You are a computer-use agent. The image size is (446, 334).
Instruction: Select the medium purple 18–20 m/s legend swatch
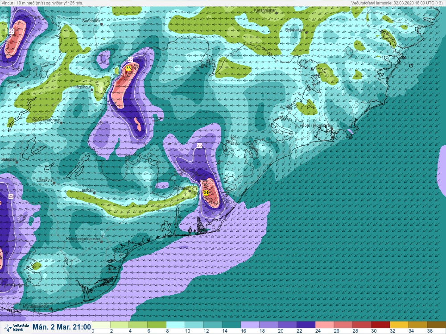coord(269,325)
